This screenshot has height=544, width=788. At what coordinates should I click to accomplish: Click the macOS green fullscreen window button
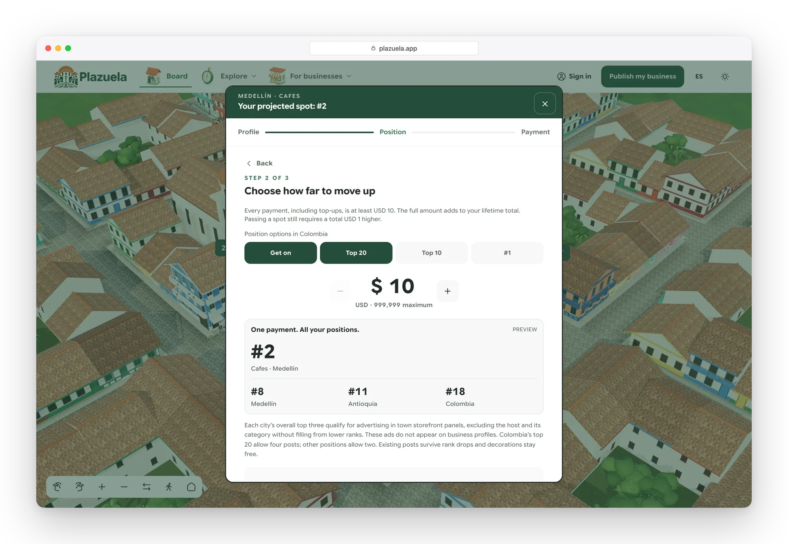(68, 48)
